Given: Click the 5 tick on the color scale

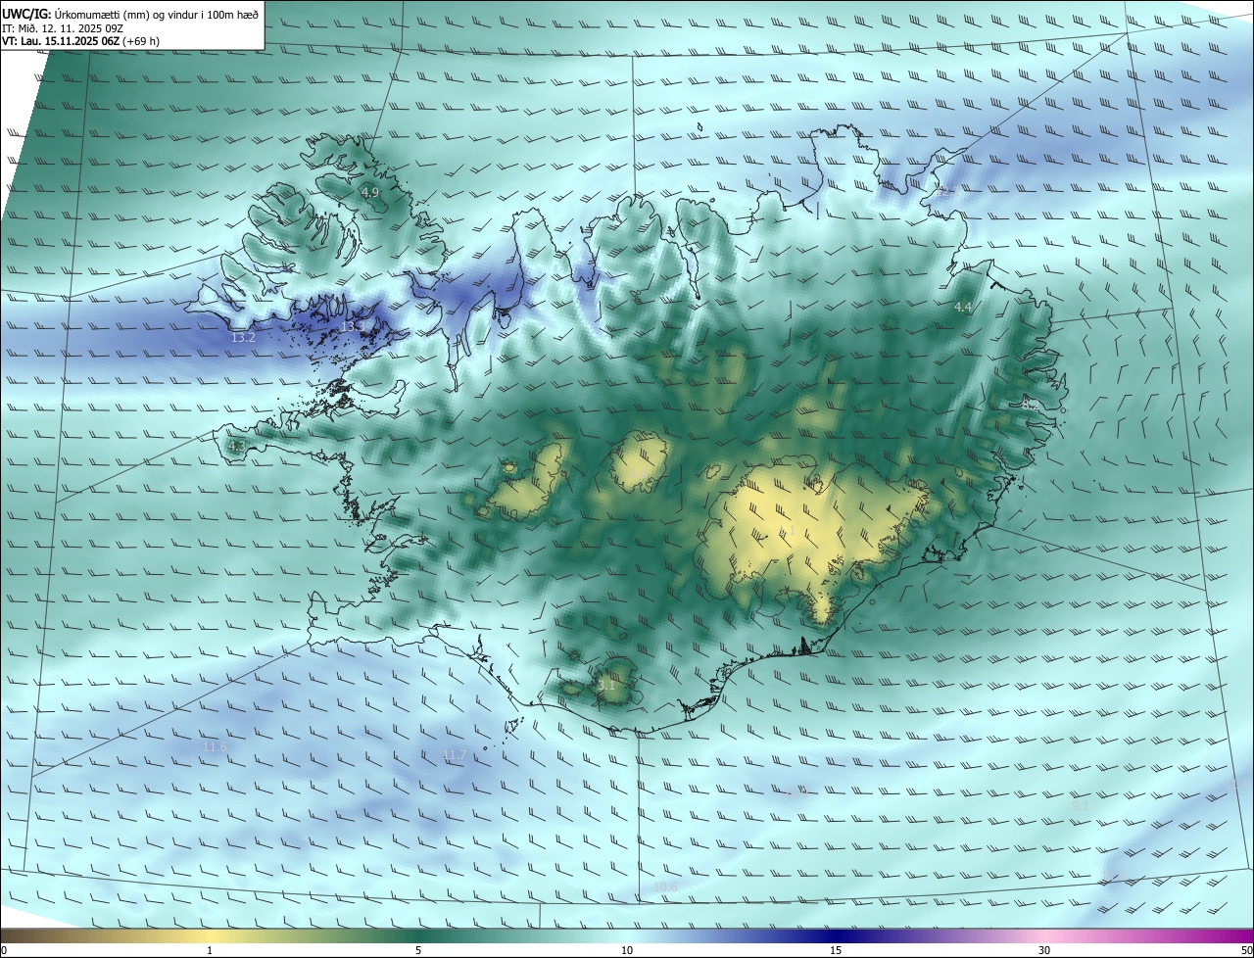Looking at the screenshot, I should [x=418, y=950].
